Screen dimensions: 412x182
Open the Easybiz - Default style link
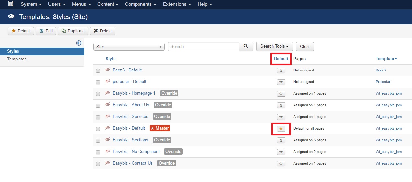click(x=129, y=128)
